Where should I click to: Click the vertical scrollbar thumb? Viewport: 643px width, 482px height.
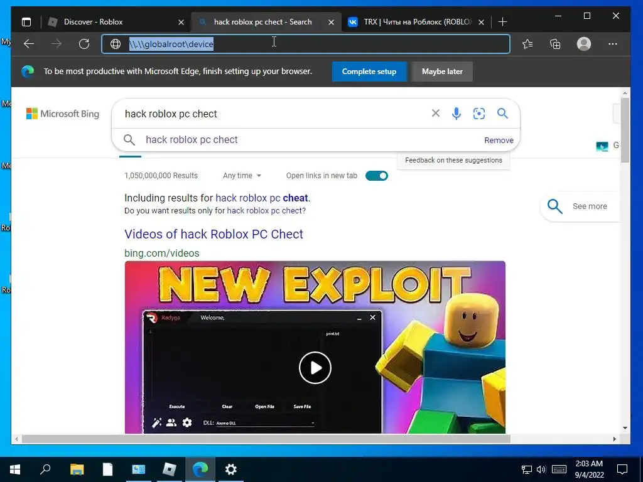(x=625, y=130)
